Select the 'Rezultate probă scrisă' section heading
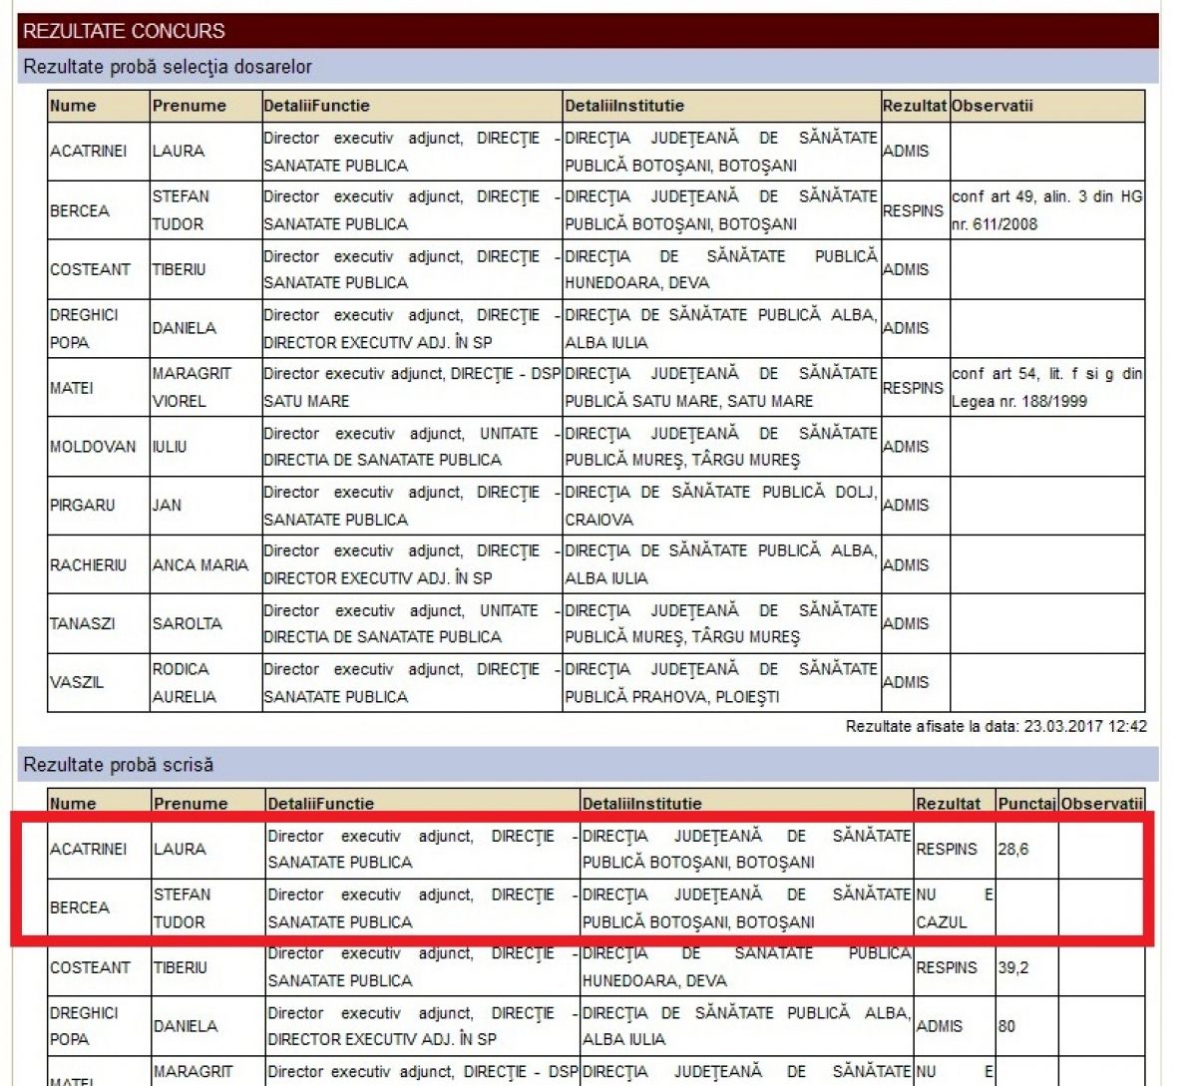 coord(119,765)
